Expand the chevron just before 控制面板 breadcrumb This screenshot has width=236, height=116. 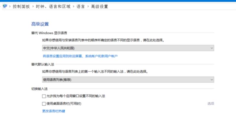(x=10, y=6)
